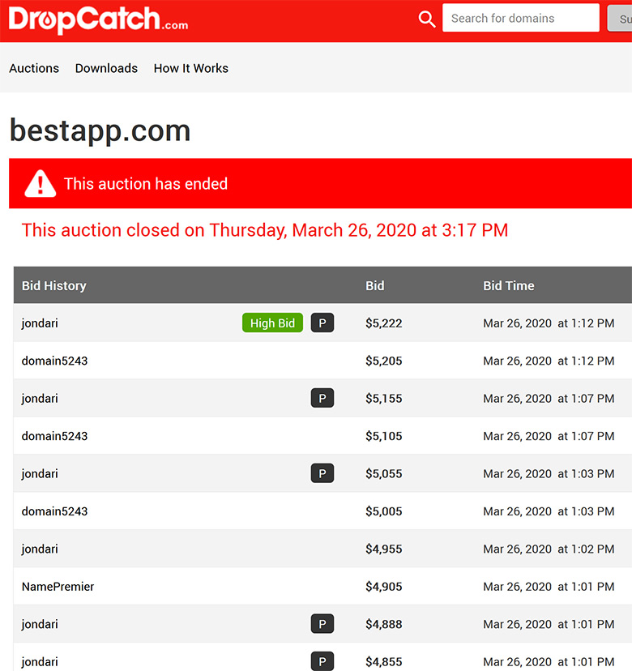Click the DropCatch.com logo
The height and width of the screenshot is (671, 632).
click(98, 19)
